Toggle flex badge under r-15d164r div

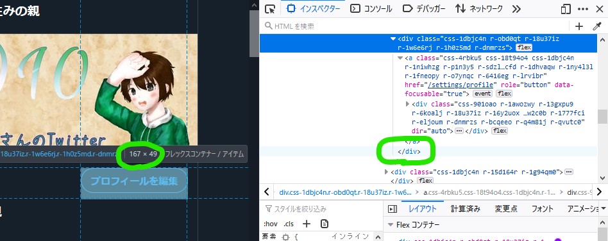tap(425, 181)
